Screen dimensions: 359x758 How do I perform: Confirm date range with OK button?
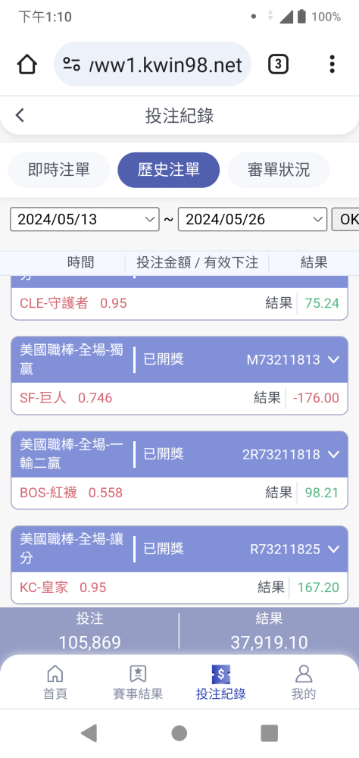click(345, 220)
